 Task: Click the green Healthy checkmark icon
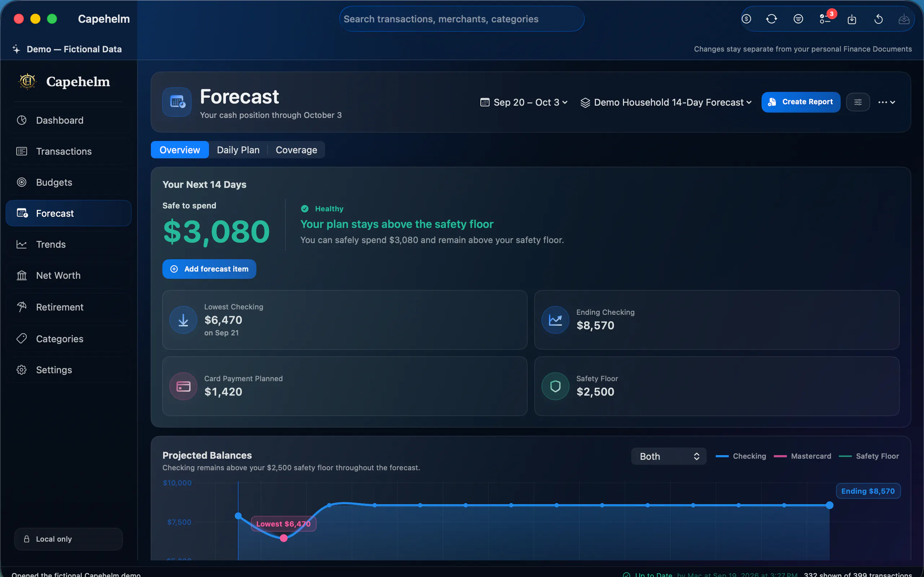pos(304,209)
